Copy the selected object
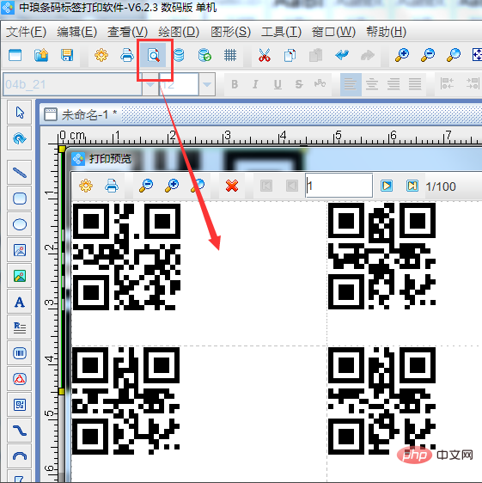The width and height of the screenshot is (482, 483). (290, 56)
